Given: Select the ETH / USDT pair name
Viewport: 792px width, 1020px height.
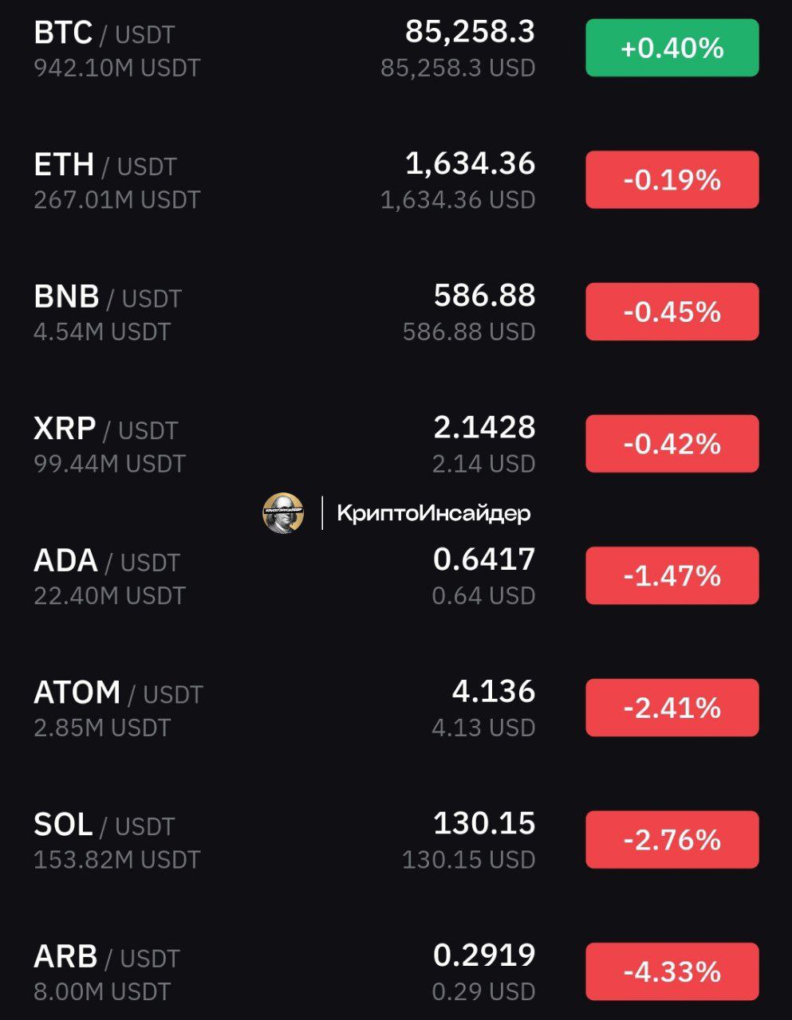Looking at the screenshot, I should pos(104,166).
